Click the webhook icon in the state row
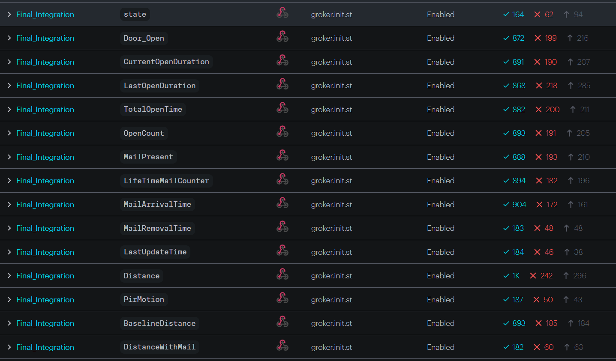This screenshot has height=361, width=616. click(x=282, y=14)
